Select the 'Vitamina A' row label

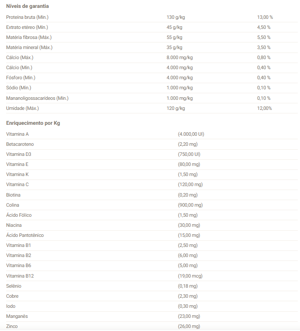point(18,134)
